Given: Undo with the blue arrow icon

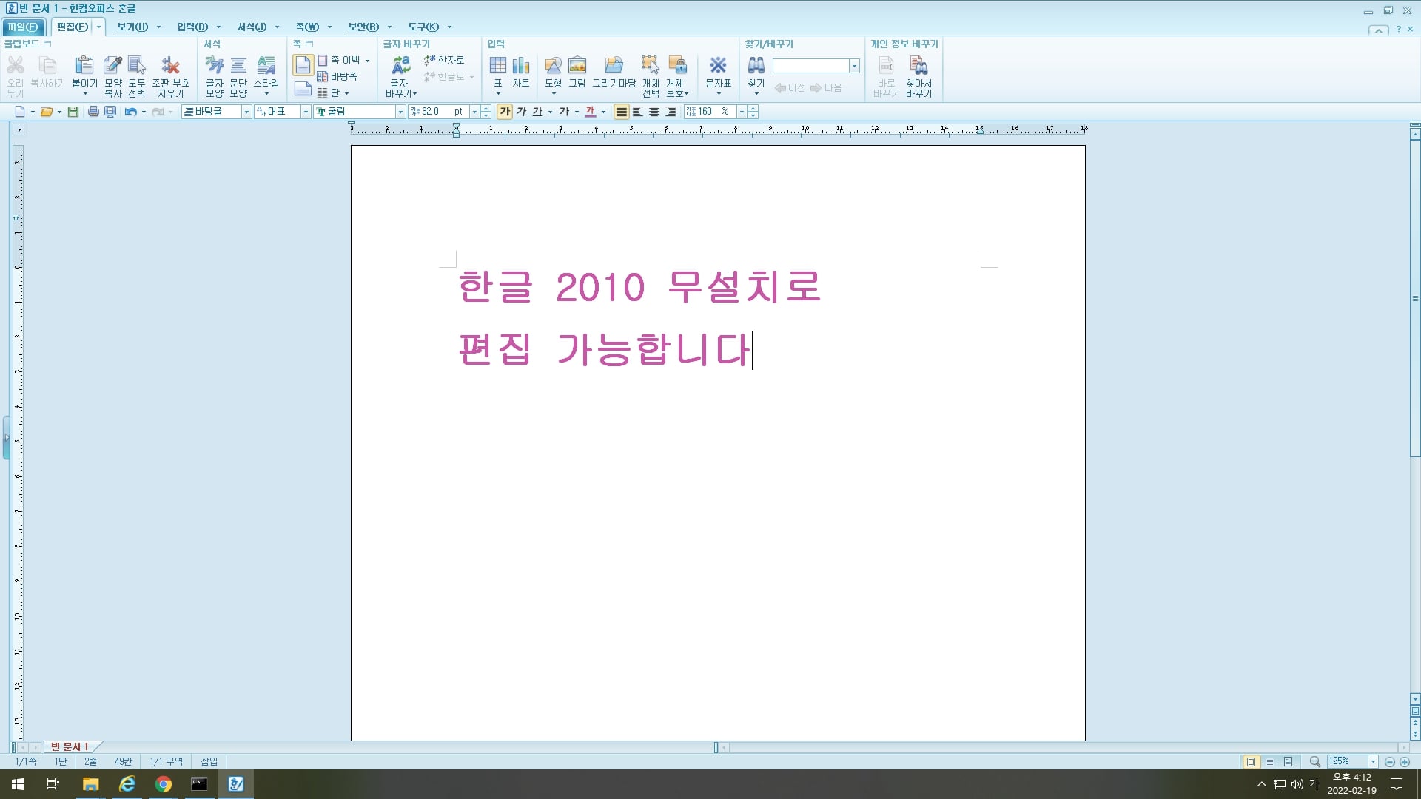Looking at the screenshot, I should tap(130, 112).
